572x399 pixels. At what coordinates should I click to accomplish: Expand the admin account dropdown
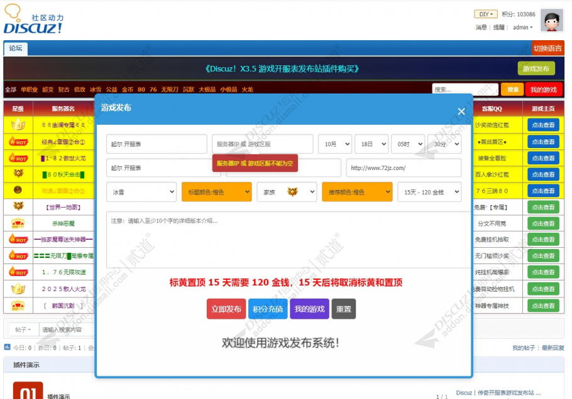[x=523, y=28]
